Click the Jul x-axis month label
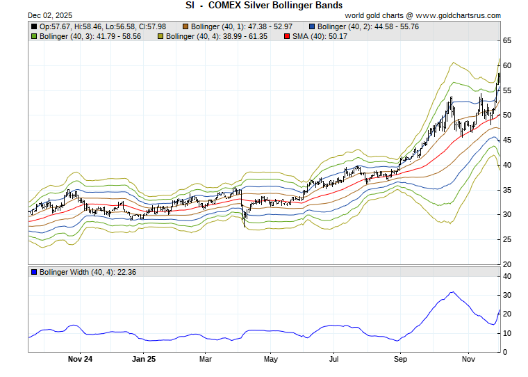 tap(334, 360)
